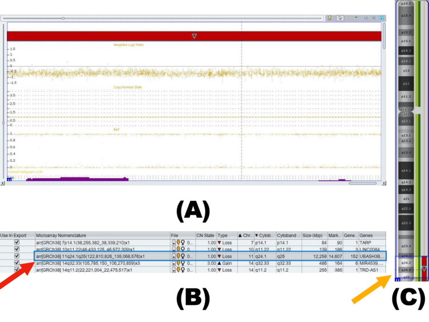Click the CN State column header

click(206, 235)
